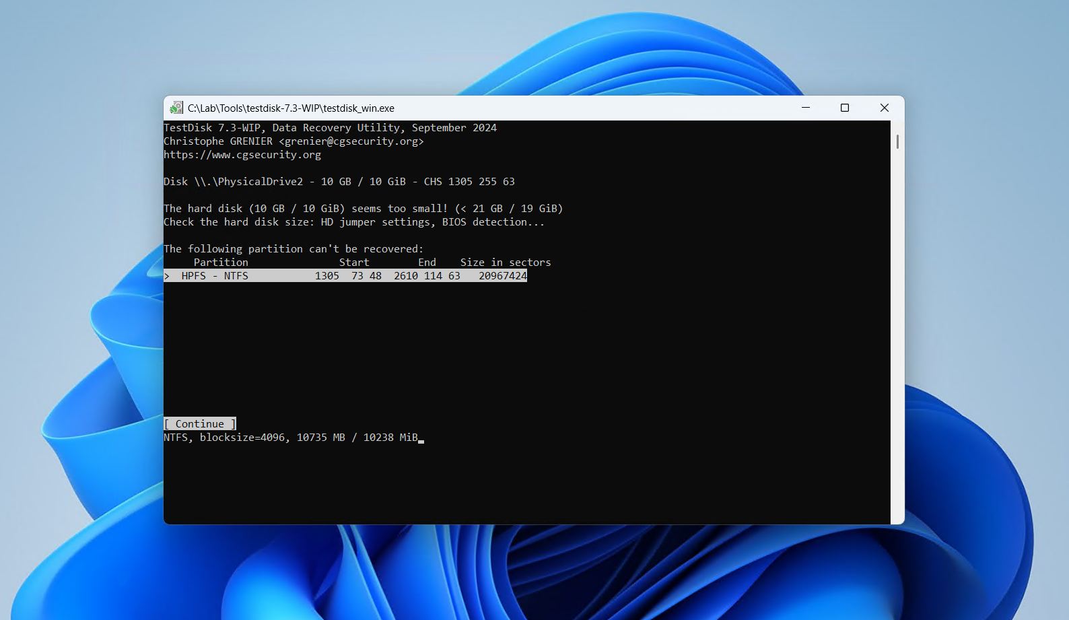
Task: Click the TestDisk 7.3-WIP header line
Action: point(330,127)
